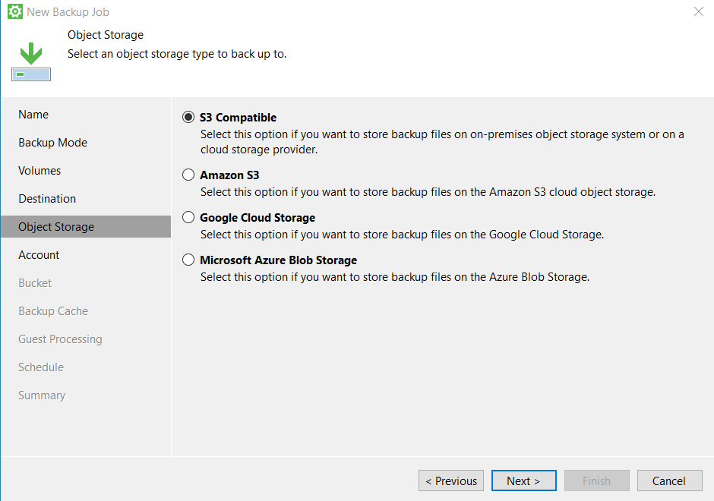Click the Guest Processing step
This screenshot has width=714, height=501.
[60, 339]
